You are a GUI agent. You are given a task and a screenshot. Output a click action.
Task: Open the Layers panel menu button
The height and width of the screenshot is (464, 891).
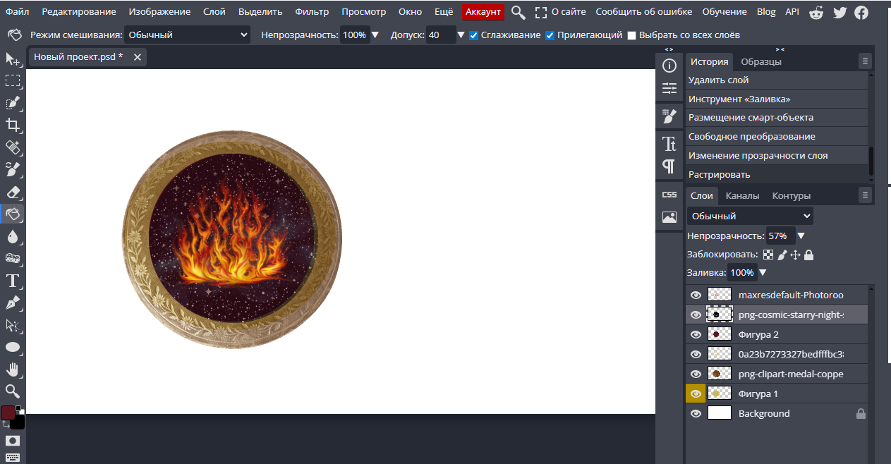pos(866,195)
